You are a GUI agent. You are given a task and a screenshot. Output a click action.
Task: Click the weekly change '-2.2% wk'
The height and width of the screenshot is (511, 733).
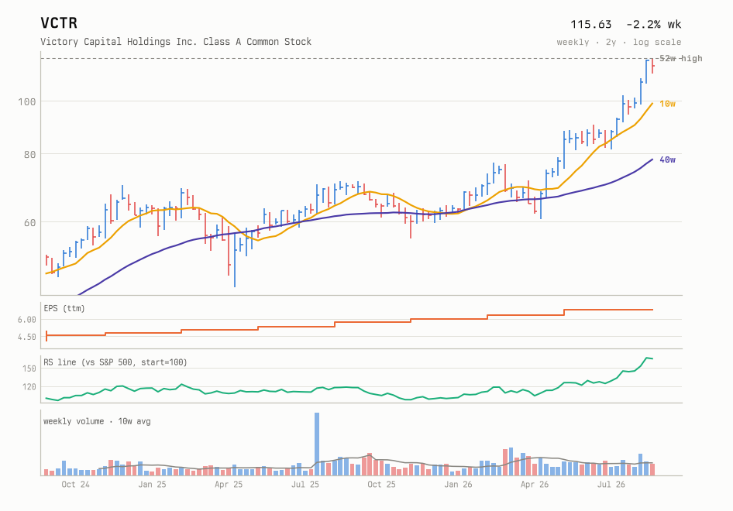tap(653, 24)
